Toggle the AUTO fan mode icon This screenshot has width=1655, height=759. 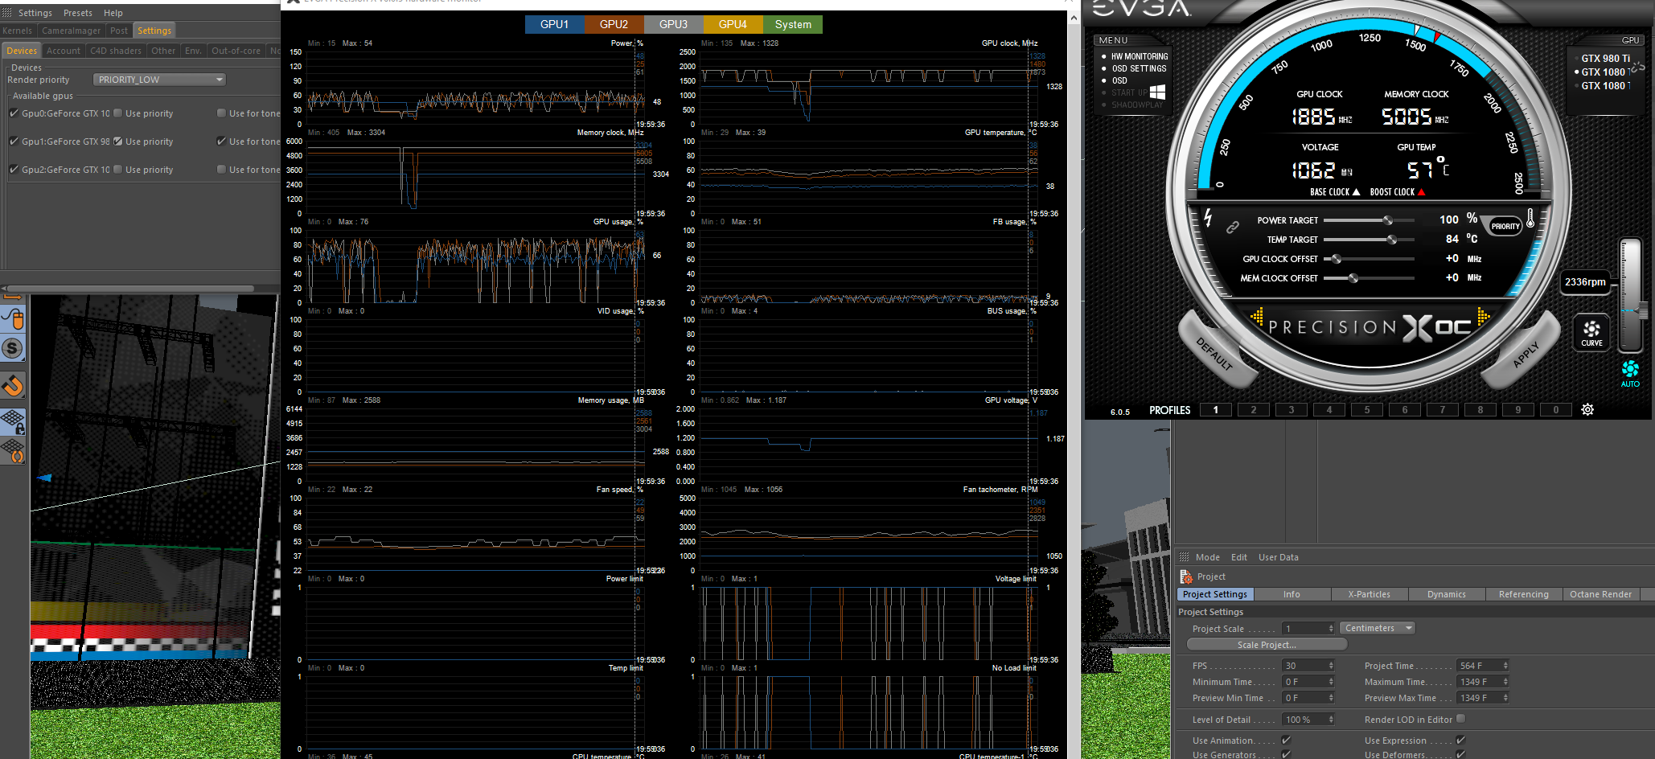pyautogui.click(x=1630, y=373)
